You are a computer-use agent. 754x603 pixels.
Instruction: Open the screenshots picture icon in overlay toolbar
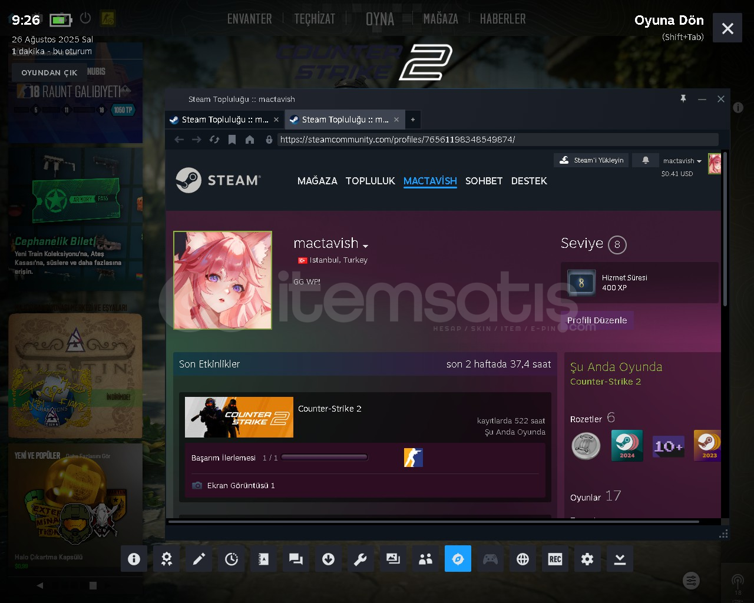coord(393,559)
